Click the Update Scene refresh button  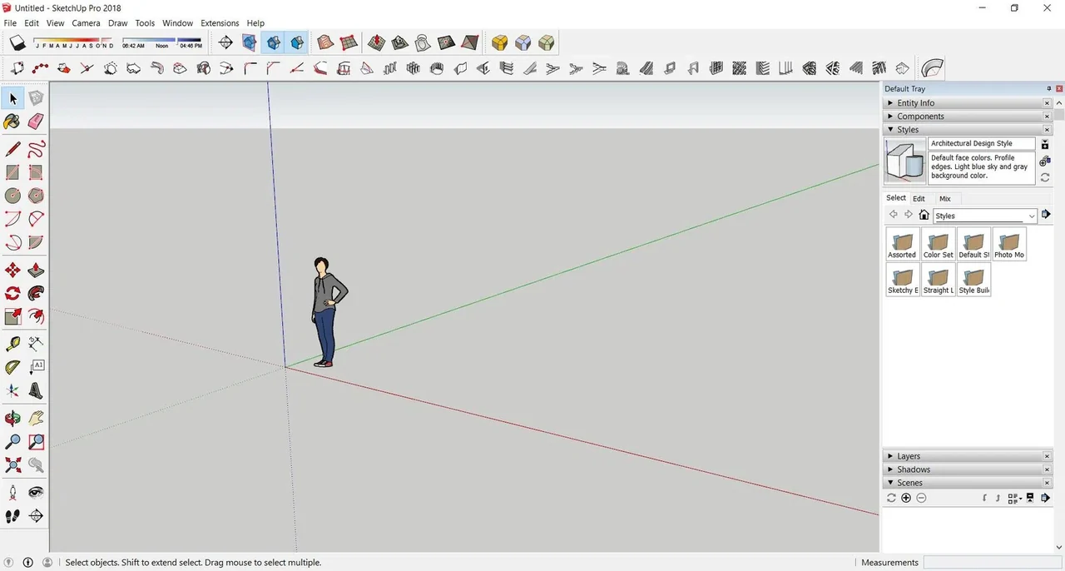pyautogui.click(x=891, y=498)
